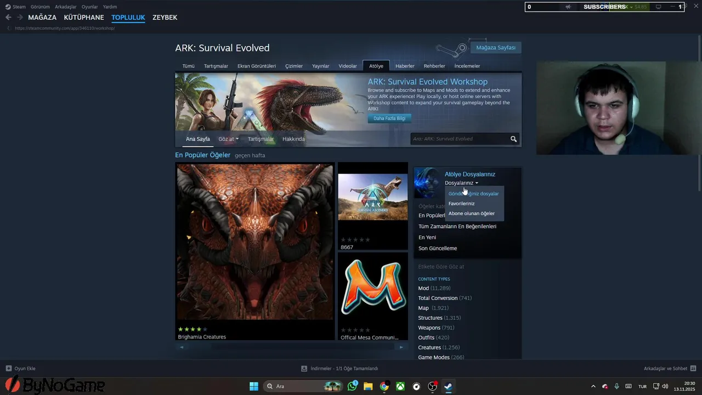702x395 pixels.
Task: Click Daha Fazla Bilgi button
Action: tap(389, 119)
